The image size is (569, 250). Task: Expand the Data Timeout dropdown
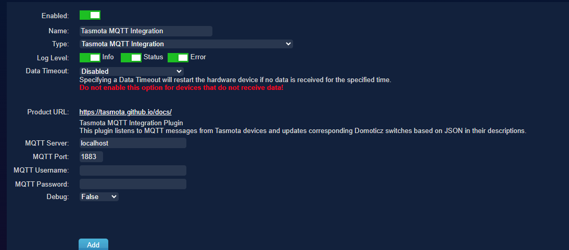131,71
